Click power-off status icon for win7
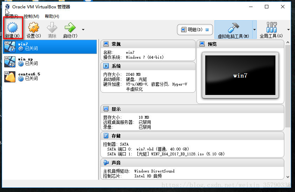This screenshot has width=295, height=192. tap(21, 49)
